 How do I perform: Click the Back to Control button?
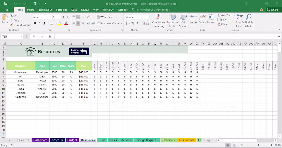pyautogui.click(x=79, y=51)
